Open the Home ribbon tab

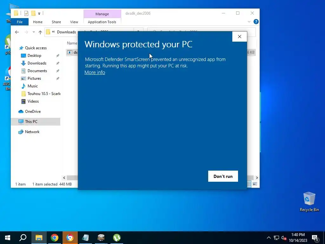tap(38, 22)
